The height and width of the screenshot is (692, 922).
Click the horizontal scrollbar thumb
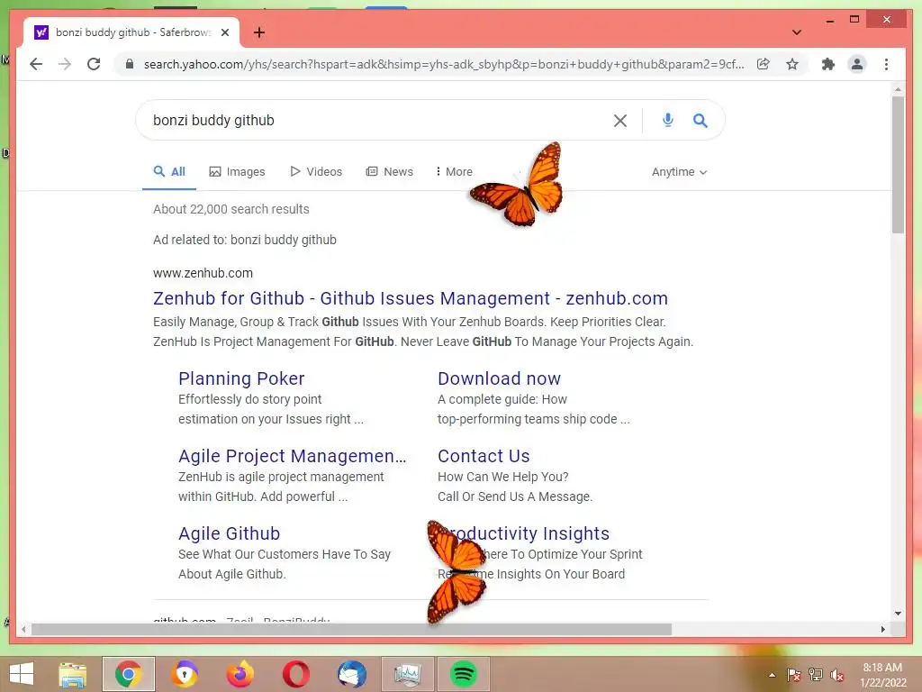[352, 629]
